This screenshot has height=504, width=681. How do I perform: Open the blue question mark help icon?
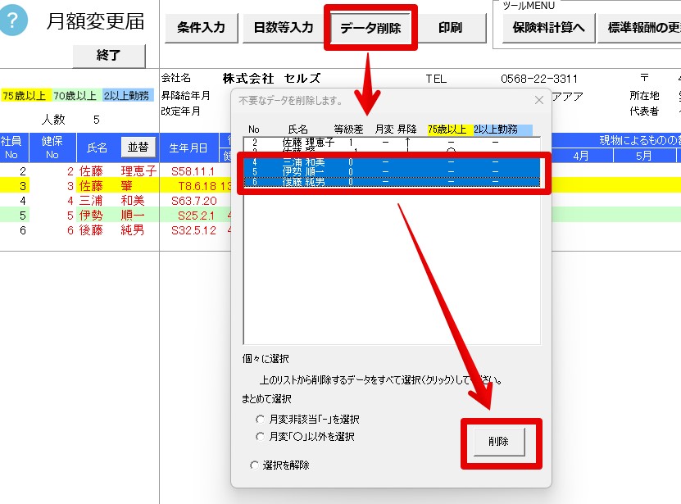13,20
